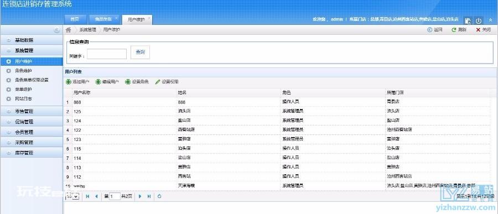Open the page size dropdown
498x214 pixels.
click(72, 196)
